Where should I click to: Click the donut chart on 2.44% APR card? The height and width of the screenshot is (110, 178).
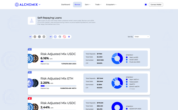click(117, 106)
